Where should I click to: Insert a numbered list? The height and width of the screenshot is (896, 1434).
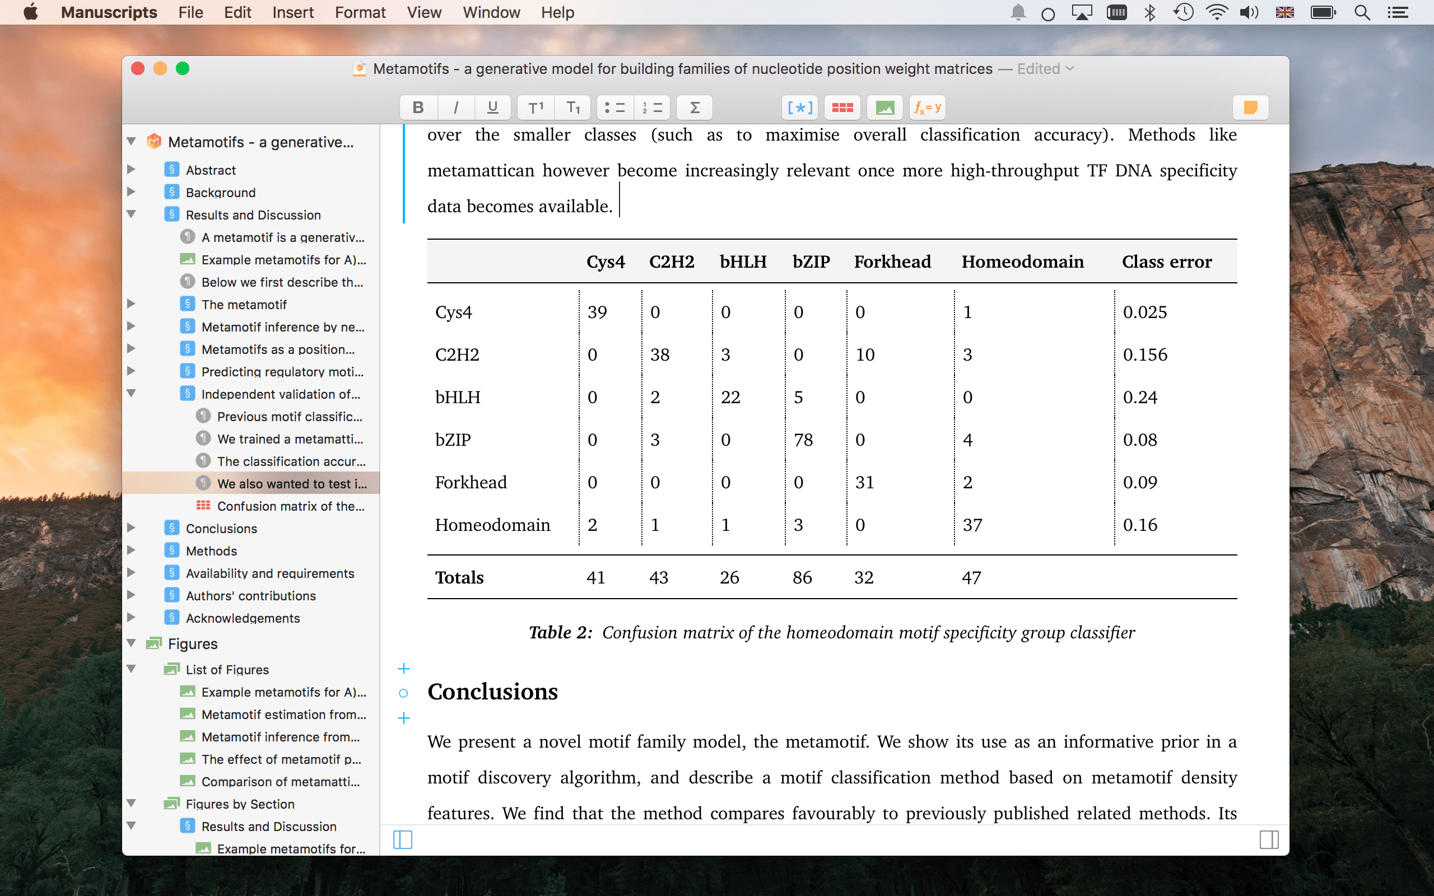tap(652, 108)
